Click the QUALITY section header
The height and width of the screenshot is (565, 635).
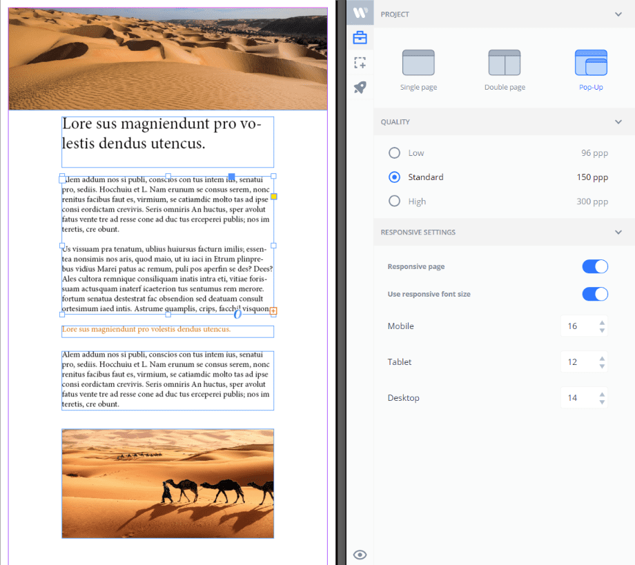pos(504,122)
